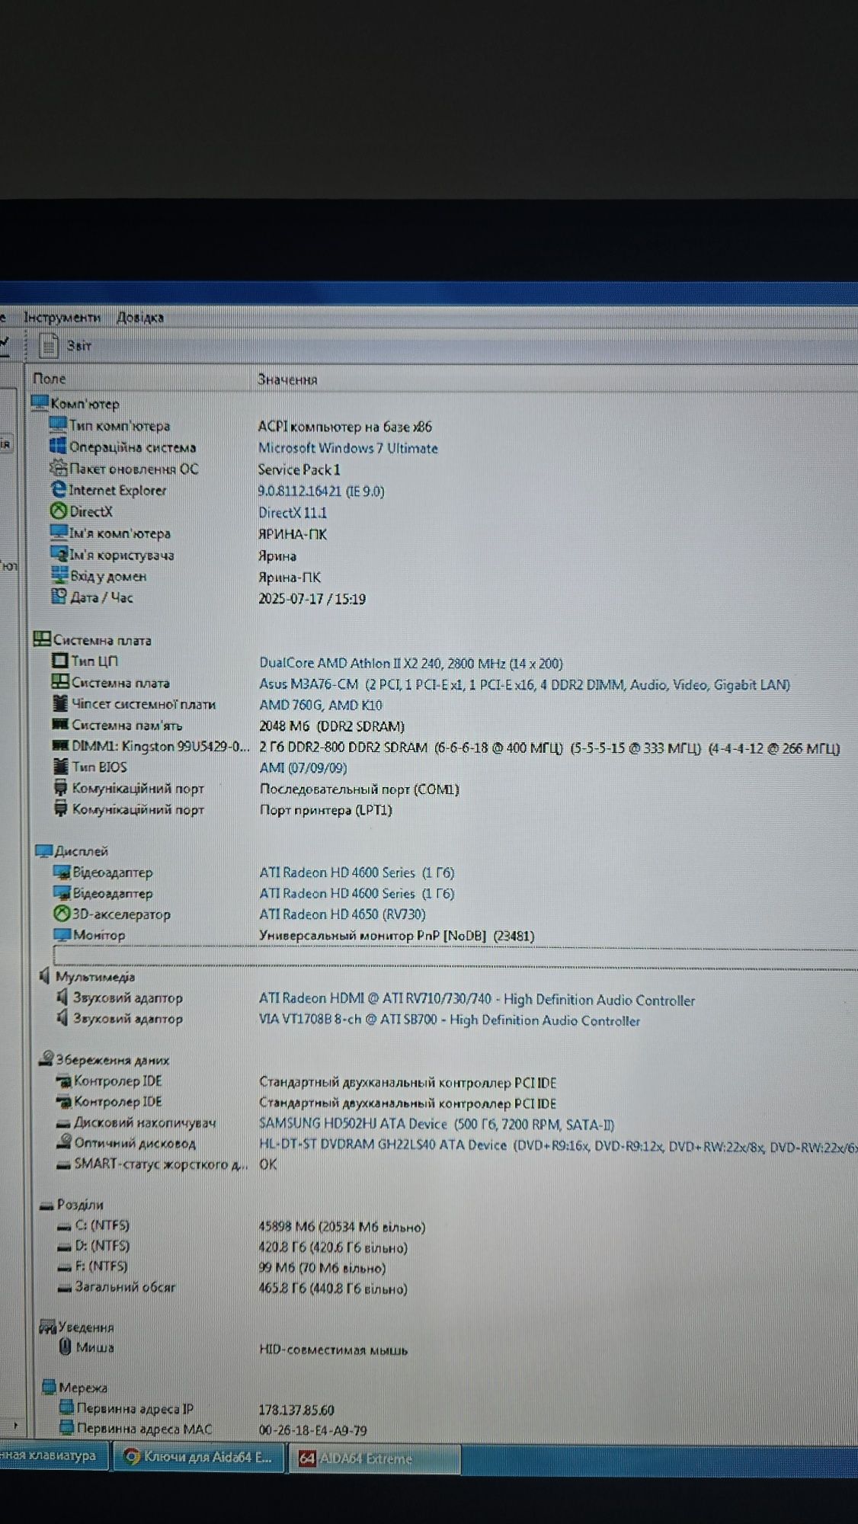Image resolution: width=858 pixels, height=1524 pixels.
Task: Click the Тип ЦП processor icon
Action: [x=59, y=661]
